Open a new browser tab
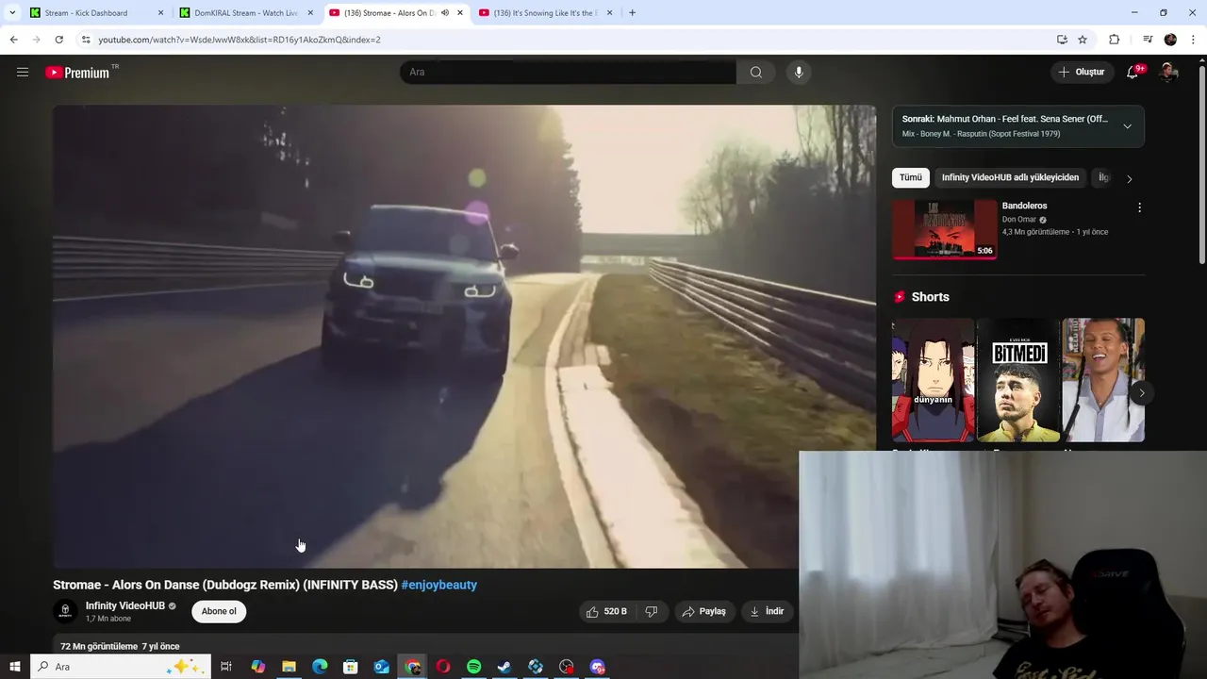Image resolution: width=1207 pixels, height=679 pixels. coord(632,13)
